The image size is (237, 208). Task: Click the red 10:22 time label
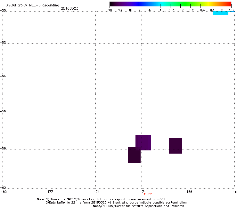(148, 194)
